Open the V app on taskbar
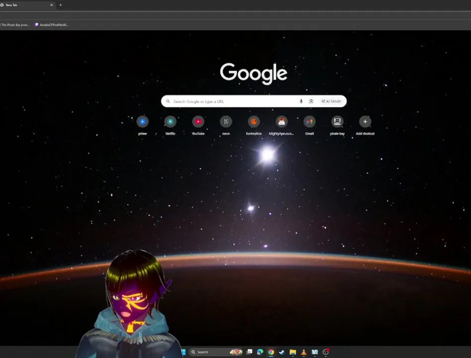Image resolution: width=471 pixels, height=358 pixels. [314, 352]
